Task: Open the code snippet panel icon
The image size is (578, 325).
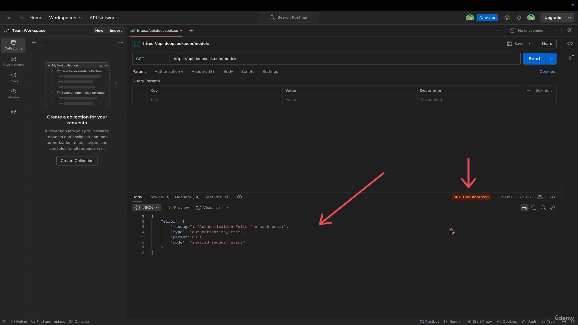Action: 570,44
